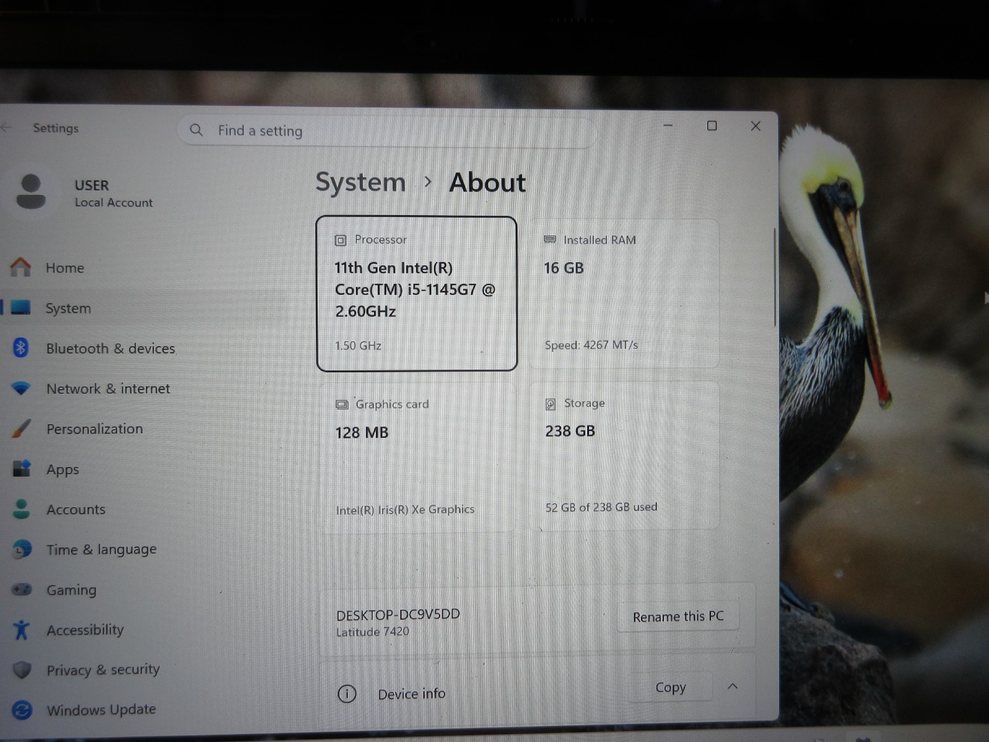The width and height of the screenshot is (989, 742).
Task: Click the System monitor icon
Action: pyautogui.click(x=21, y=308)
